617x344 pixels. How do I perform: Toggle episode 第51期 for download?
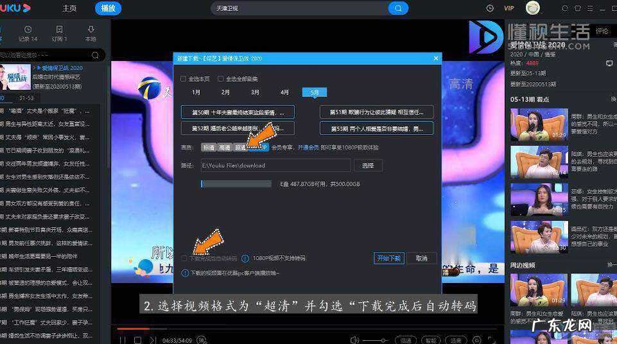pyautogui.click(x=377, y=112)
